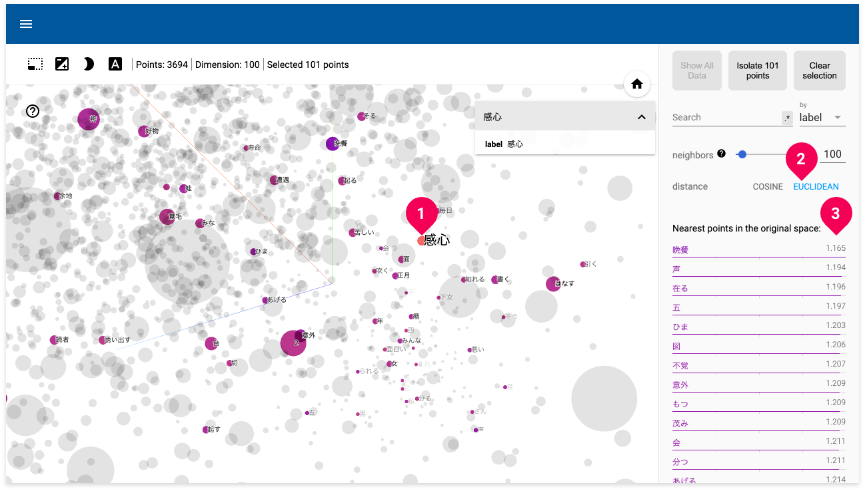Open the help circle on the scatter plot

[33, 111]
